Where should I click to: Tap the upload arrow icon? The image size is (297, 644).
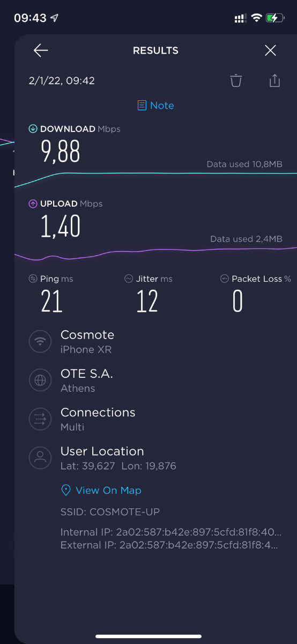point(33,204)
